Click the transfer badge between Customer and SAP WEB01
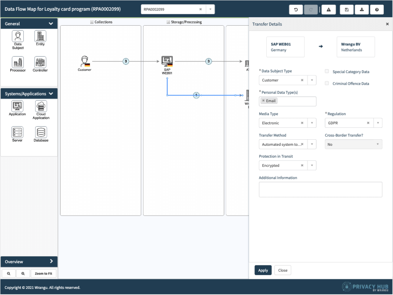 click(x=126, y=61)
